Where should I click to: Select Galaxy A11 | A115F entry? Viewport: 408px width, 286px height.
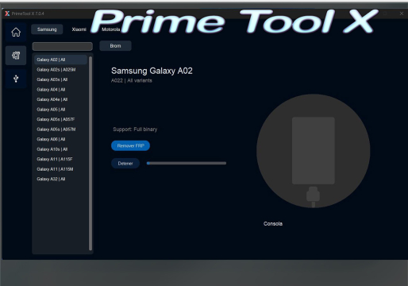pos(60,159)
